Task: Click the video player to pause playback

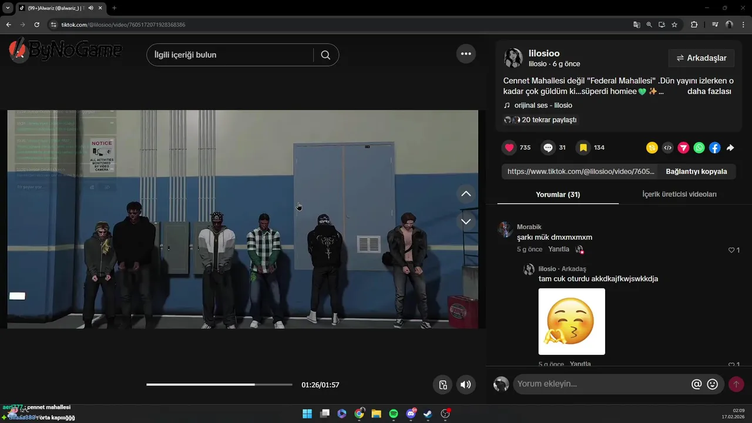Action: point(243,219)
